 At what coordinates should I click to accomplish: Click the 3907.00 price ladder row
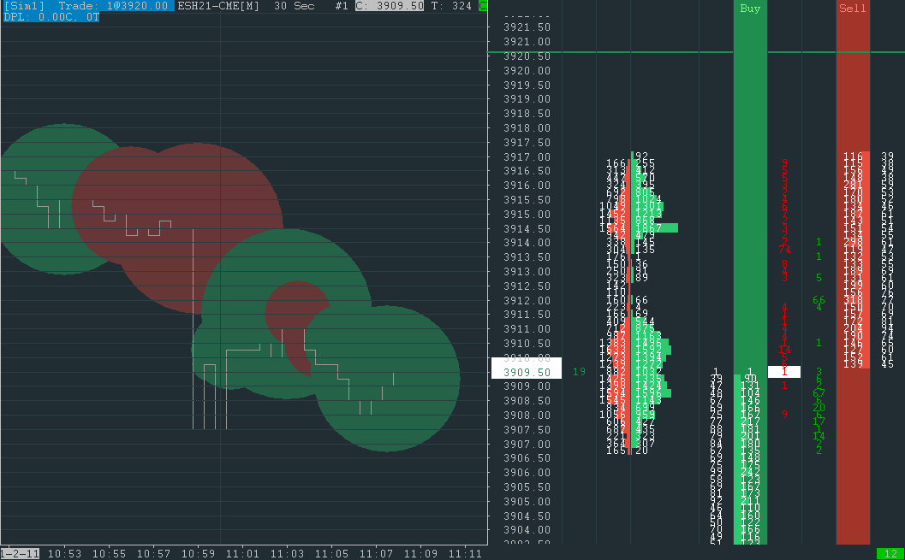coord(527,445)
